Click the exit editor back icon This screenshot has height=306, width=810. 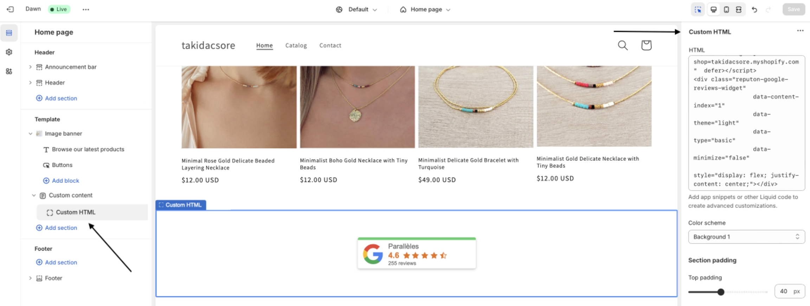[x=10, y=9]
